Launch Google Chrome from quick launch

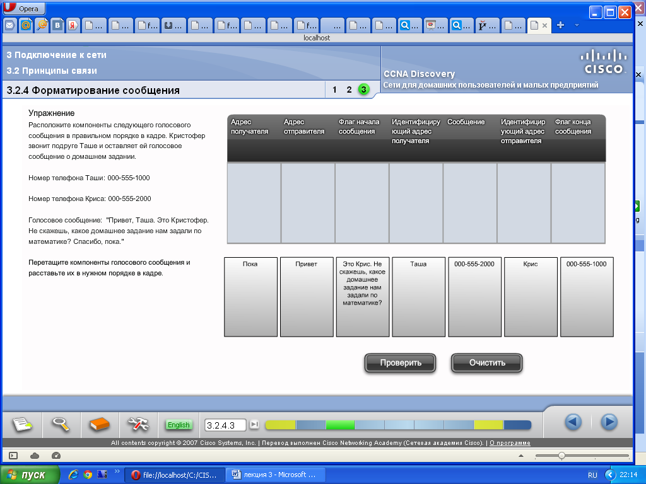[88, 475]
